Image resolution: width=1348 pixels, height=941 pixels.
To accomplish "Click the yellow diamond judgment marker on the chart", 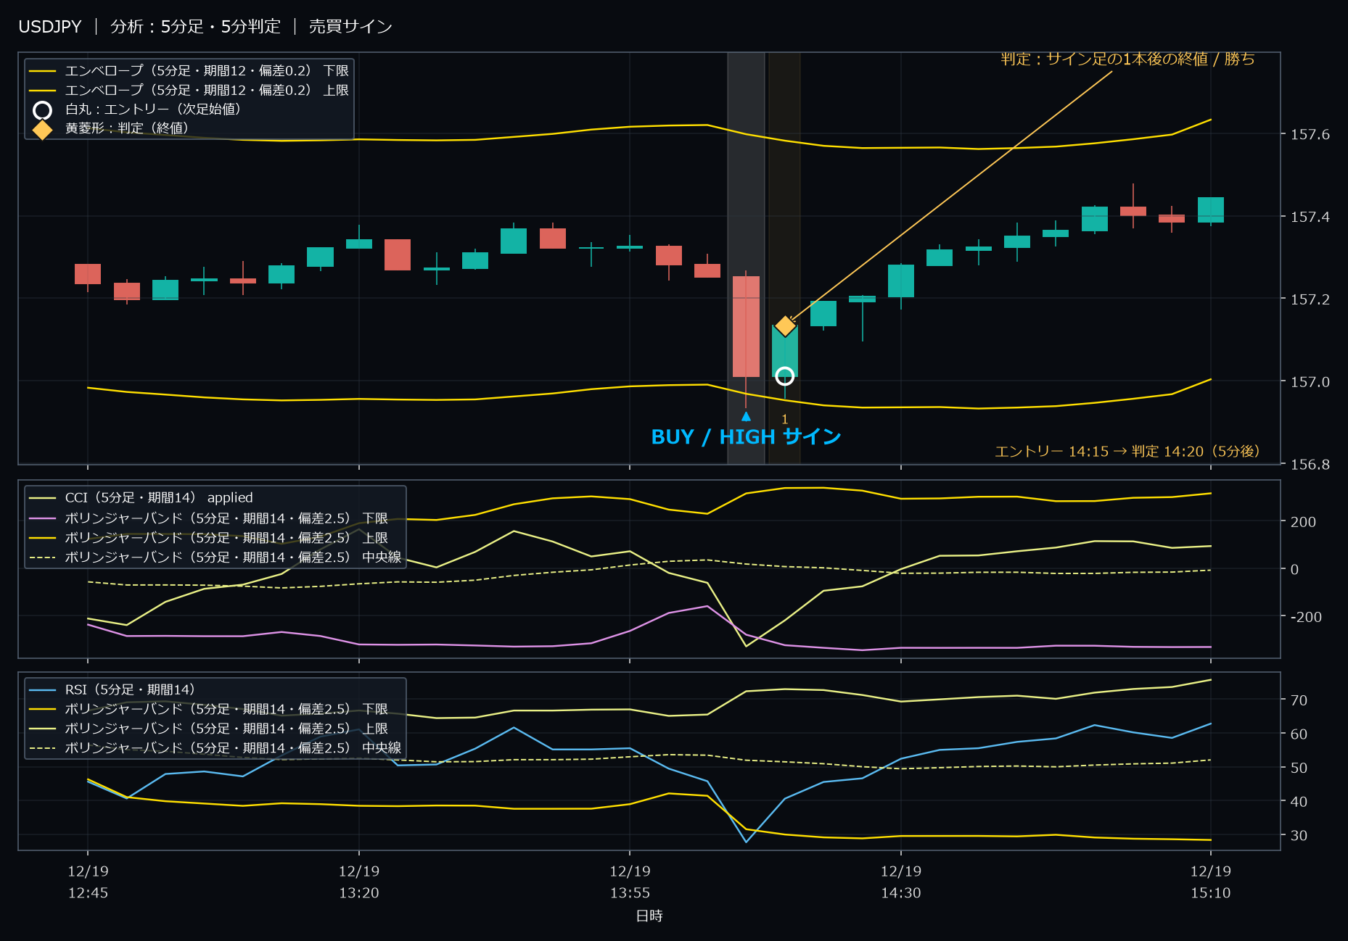I will (785, 326).
